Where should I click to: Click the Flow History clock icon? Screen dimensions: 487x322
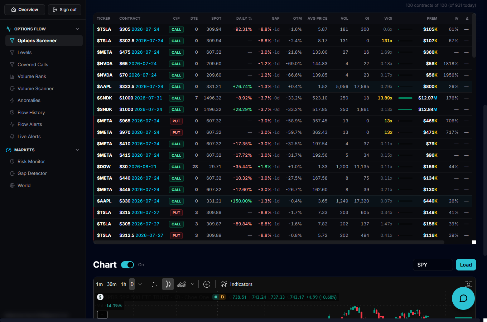12,113
